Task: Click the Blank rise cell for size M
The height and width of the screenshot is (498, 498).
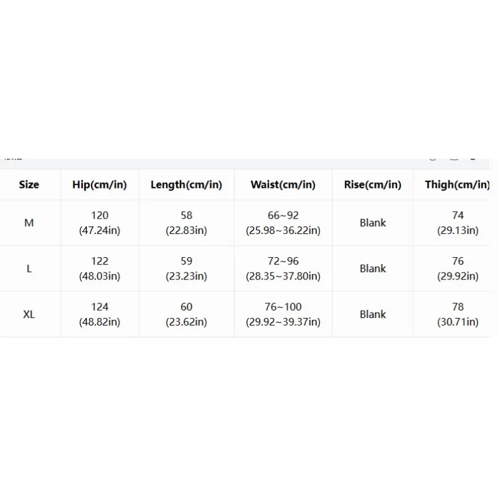Action: tap(372, 223)
